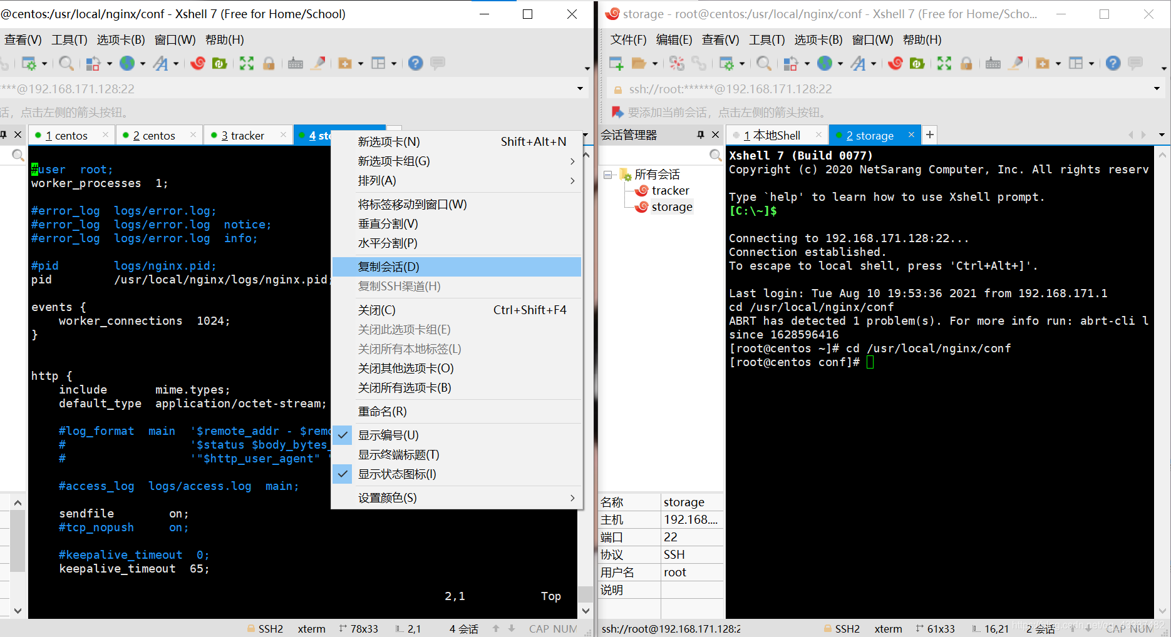
Task: Click Open folder icon in right window
Action: [639, 63]
